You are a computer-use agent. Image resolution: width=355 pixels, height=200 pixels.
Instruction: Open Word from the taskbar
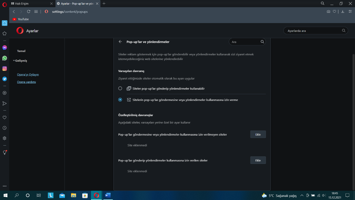click(108, 195)
